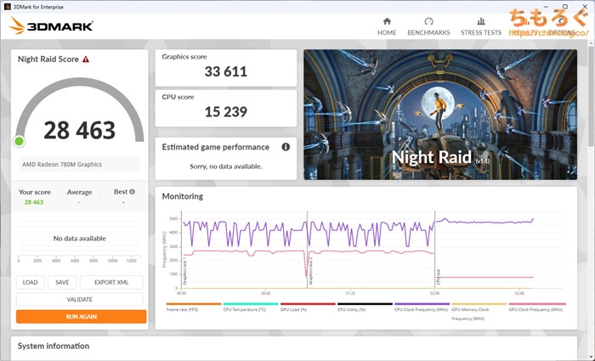595x361 pixels.
Task: Click 'Sorry, no data available.' text
Action: coord(226,166)
